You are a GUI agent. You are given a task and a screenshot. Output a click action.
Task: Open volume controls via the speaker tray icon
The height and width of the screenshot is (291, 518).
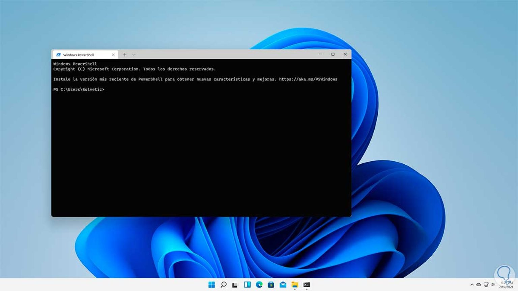pos(493,284)
